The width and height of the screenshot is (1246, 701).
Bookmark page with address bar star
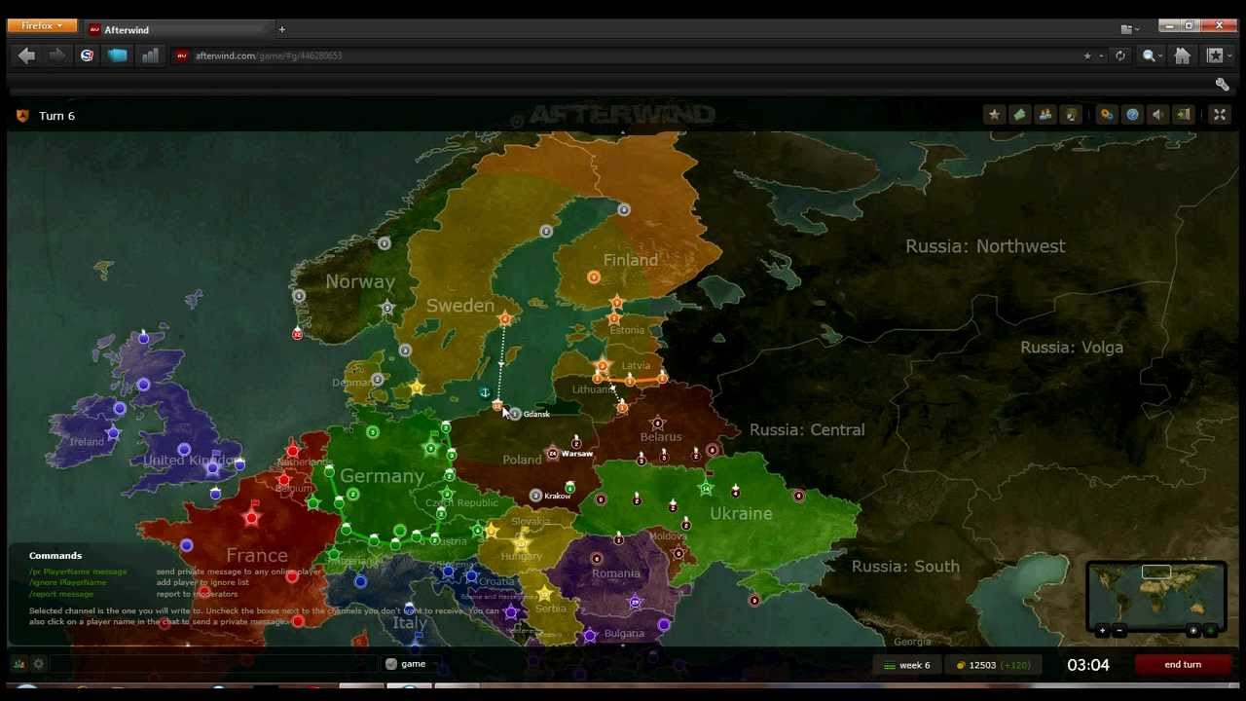click(x=1087, y=55)
